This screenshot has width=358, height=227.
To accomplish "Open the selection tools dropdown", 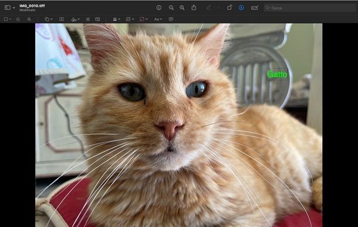I will pyautogui.click(x=8, y=19).
